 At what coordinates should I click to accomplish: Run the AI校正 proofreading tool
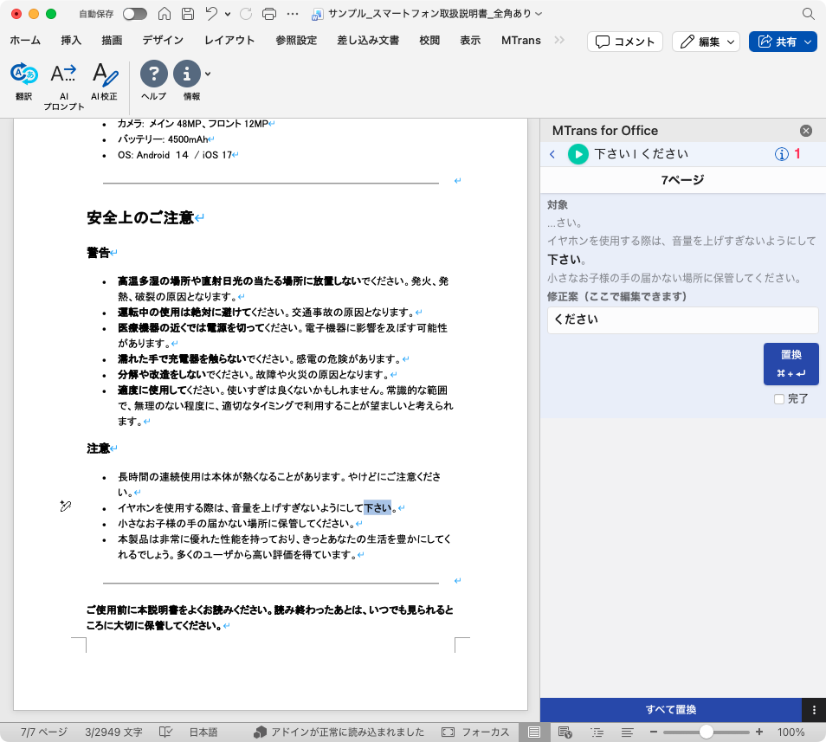coord(104,82)
